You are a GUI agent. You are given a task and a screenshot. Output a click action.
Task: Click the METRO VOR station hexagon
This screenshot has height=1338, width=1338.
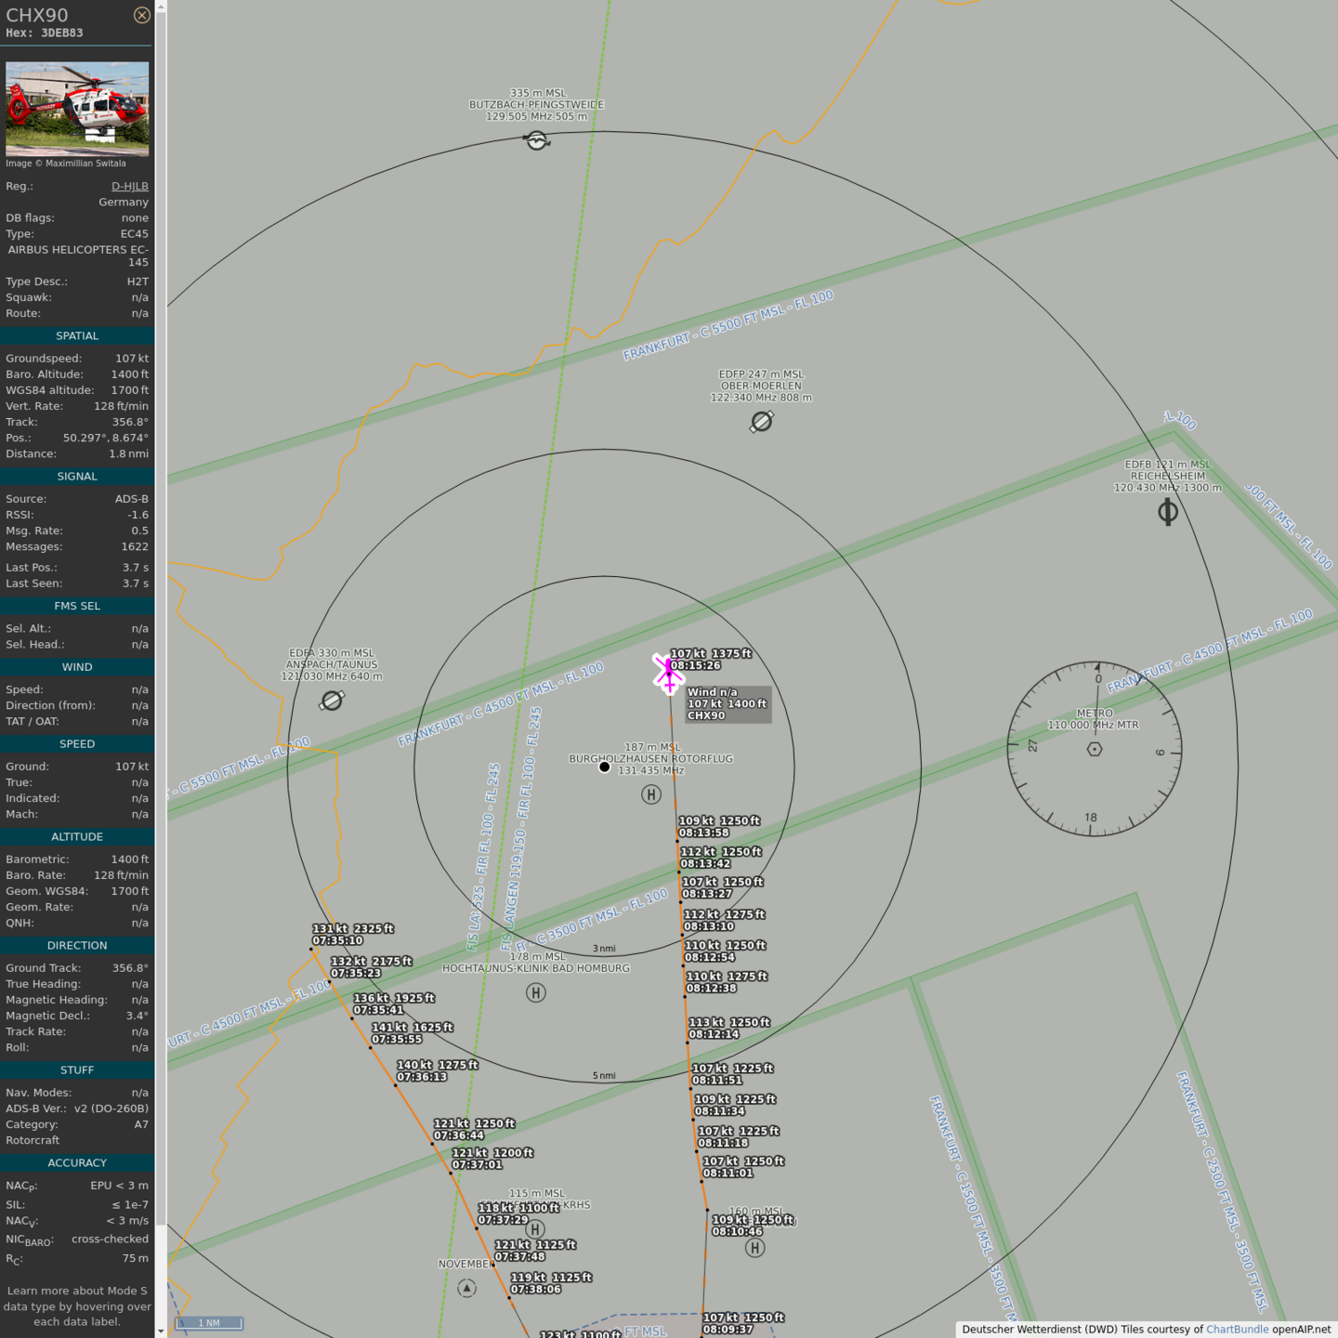click(x=1095, y=749)
